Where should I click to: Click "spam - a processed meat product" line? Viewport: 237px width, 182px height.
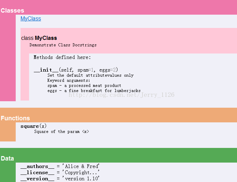pos(84,86)
